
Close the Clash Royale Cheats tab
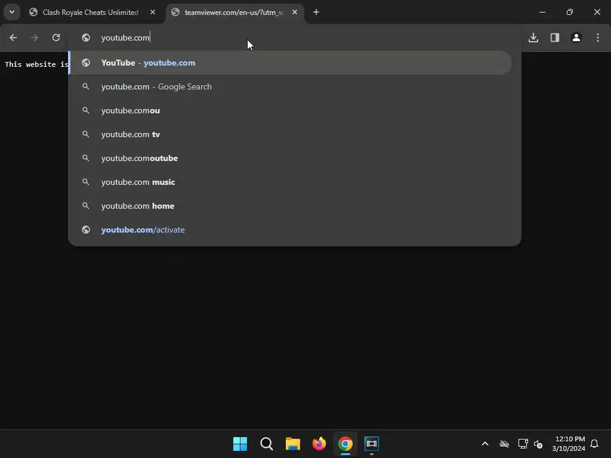(x=153, y=12)
